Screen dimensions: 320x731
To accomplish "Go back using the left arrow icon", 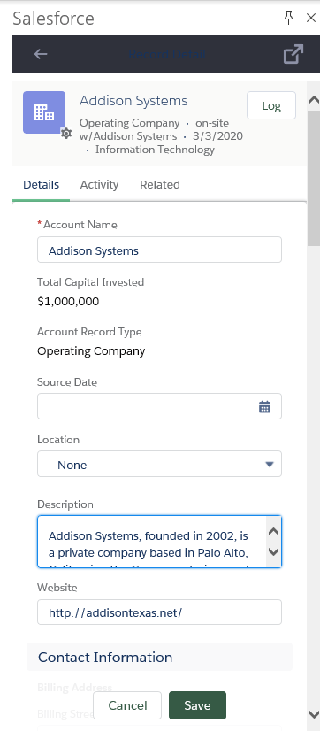I will click(41, 54).
